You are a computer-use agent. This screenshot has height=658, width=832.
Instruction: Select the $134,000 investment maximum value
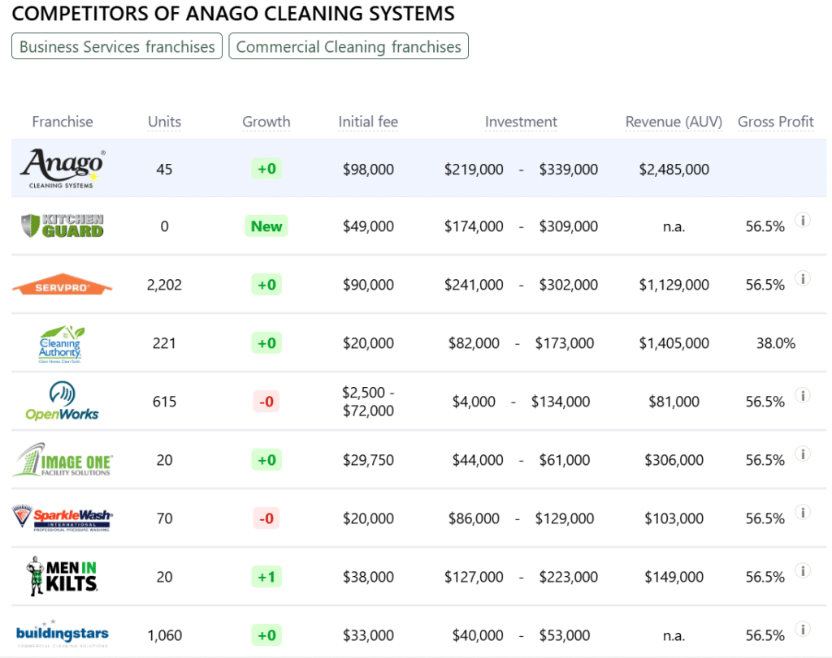561,402
